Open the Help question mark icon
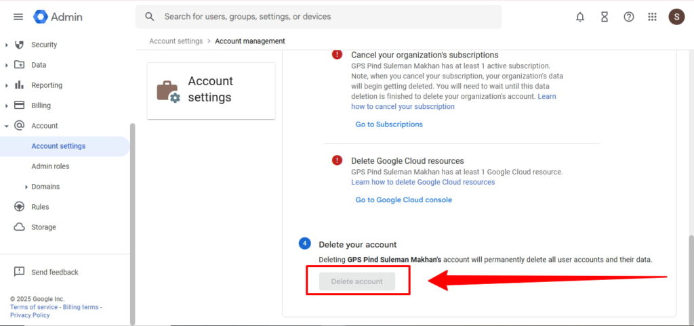Screen dimensions: 694x326 pos(629,17)
